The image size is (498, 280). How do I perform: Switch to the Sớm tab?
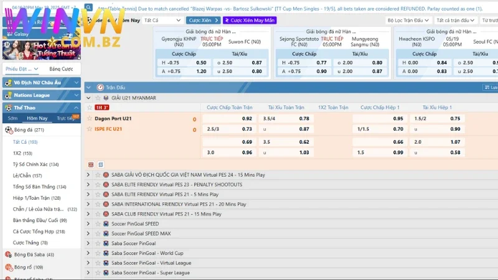click(12, 118)
